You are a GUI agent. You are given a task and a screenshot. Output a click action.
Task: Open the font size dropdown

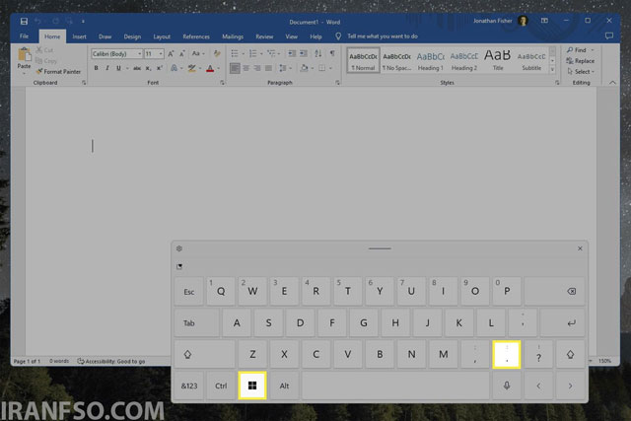[161, 53]
